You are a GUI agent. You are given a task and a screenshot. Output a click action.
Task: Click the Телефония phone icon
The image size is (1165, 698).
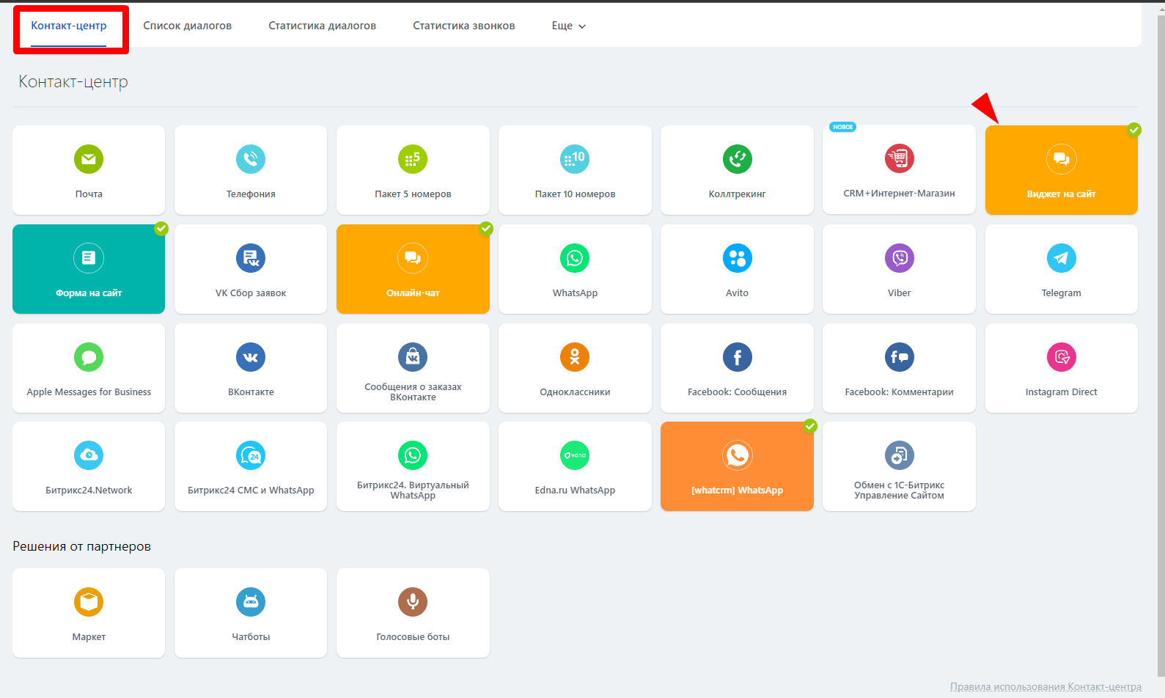[251, 159]
